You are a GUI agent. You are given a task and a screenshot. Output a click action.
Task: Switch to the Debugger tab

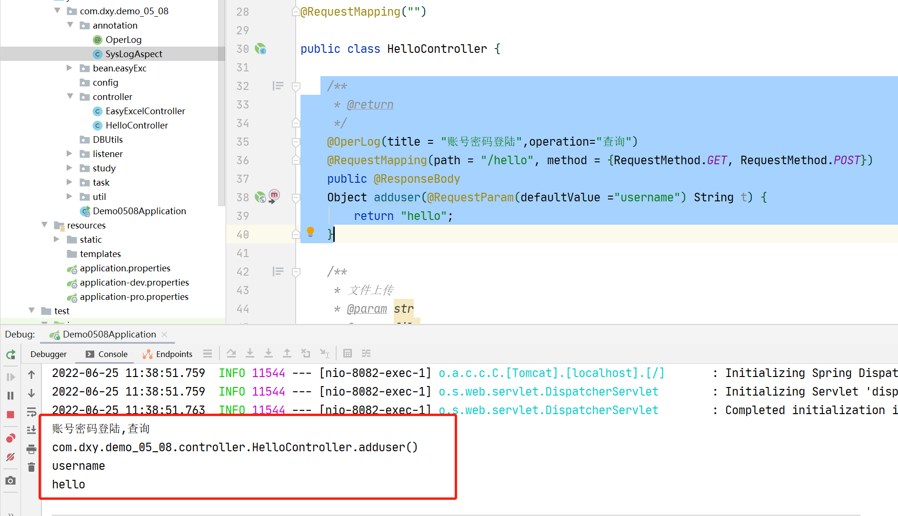[49, 354]
